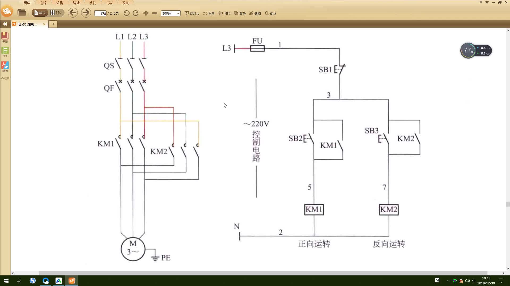Collapse the sidebar with the arrow icon left of the tabs
Viewport: 510px width, 286px height.
coord(5,24)
